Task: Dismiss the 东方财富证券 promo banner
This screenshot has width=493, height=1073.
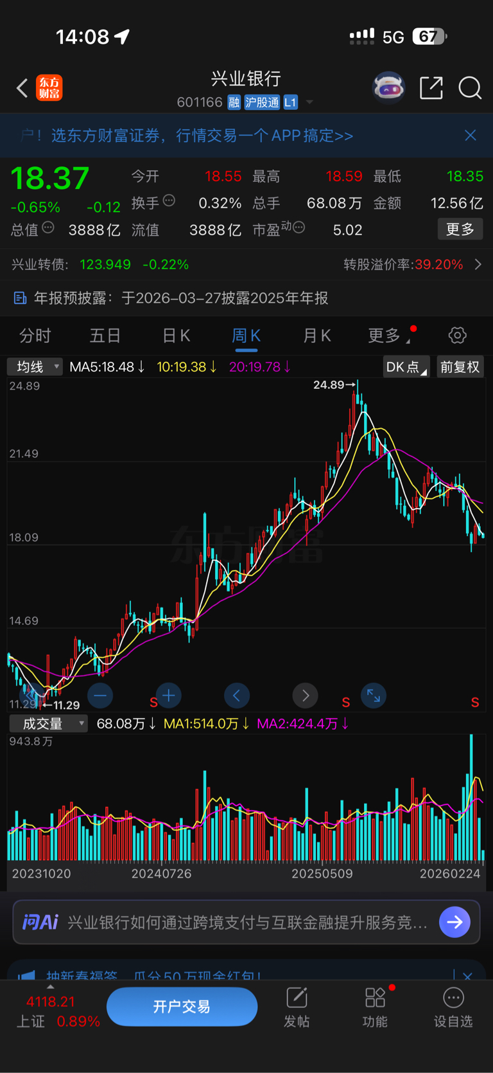Action: [471, 135]
